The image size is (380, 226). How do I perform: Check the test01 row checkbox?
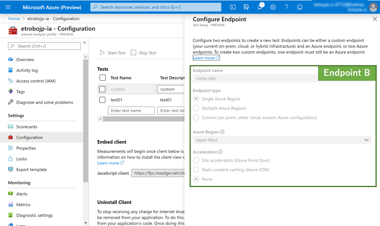click(x=102, y=100)
